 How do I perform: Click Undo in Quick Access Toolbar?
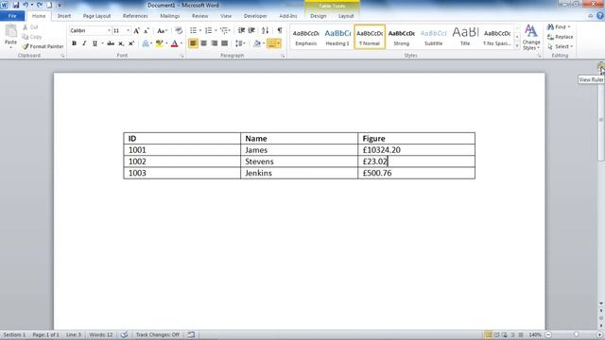(x=26, y=5)
